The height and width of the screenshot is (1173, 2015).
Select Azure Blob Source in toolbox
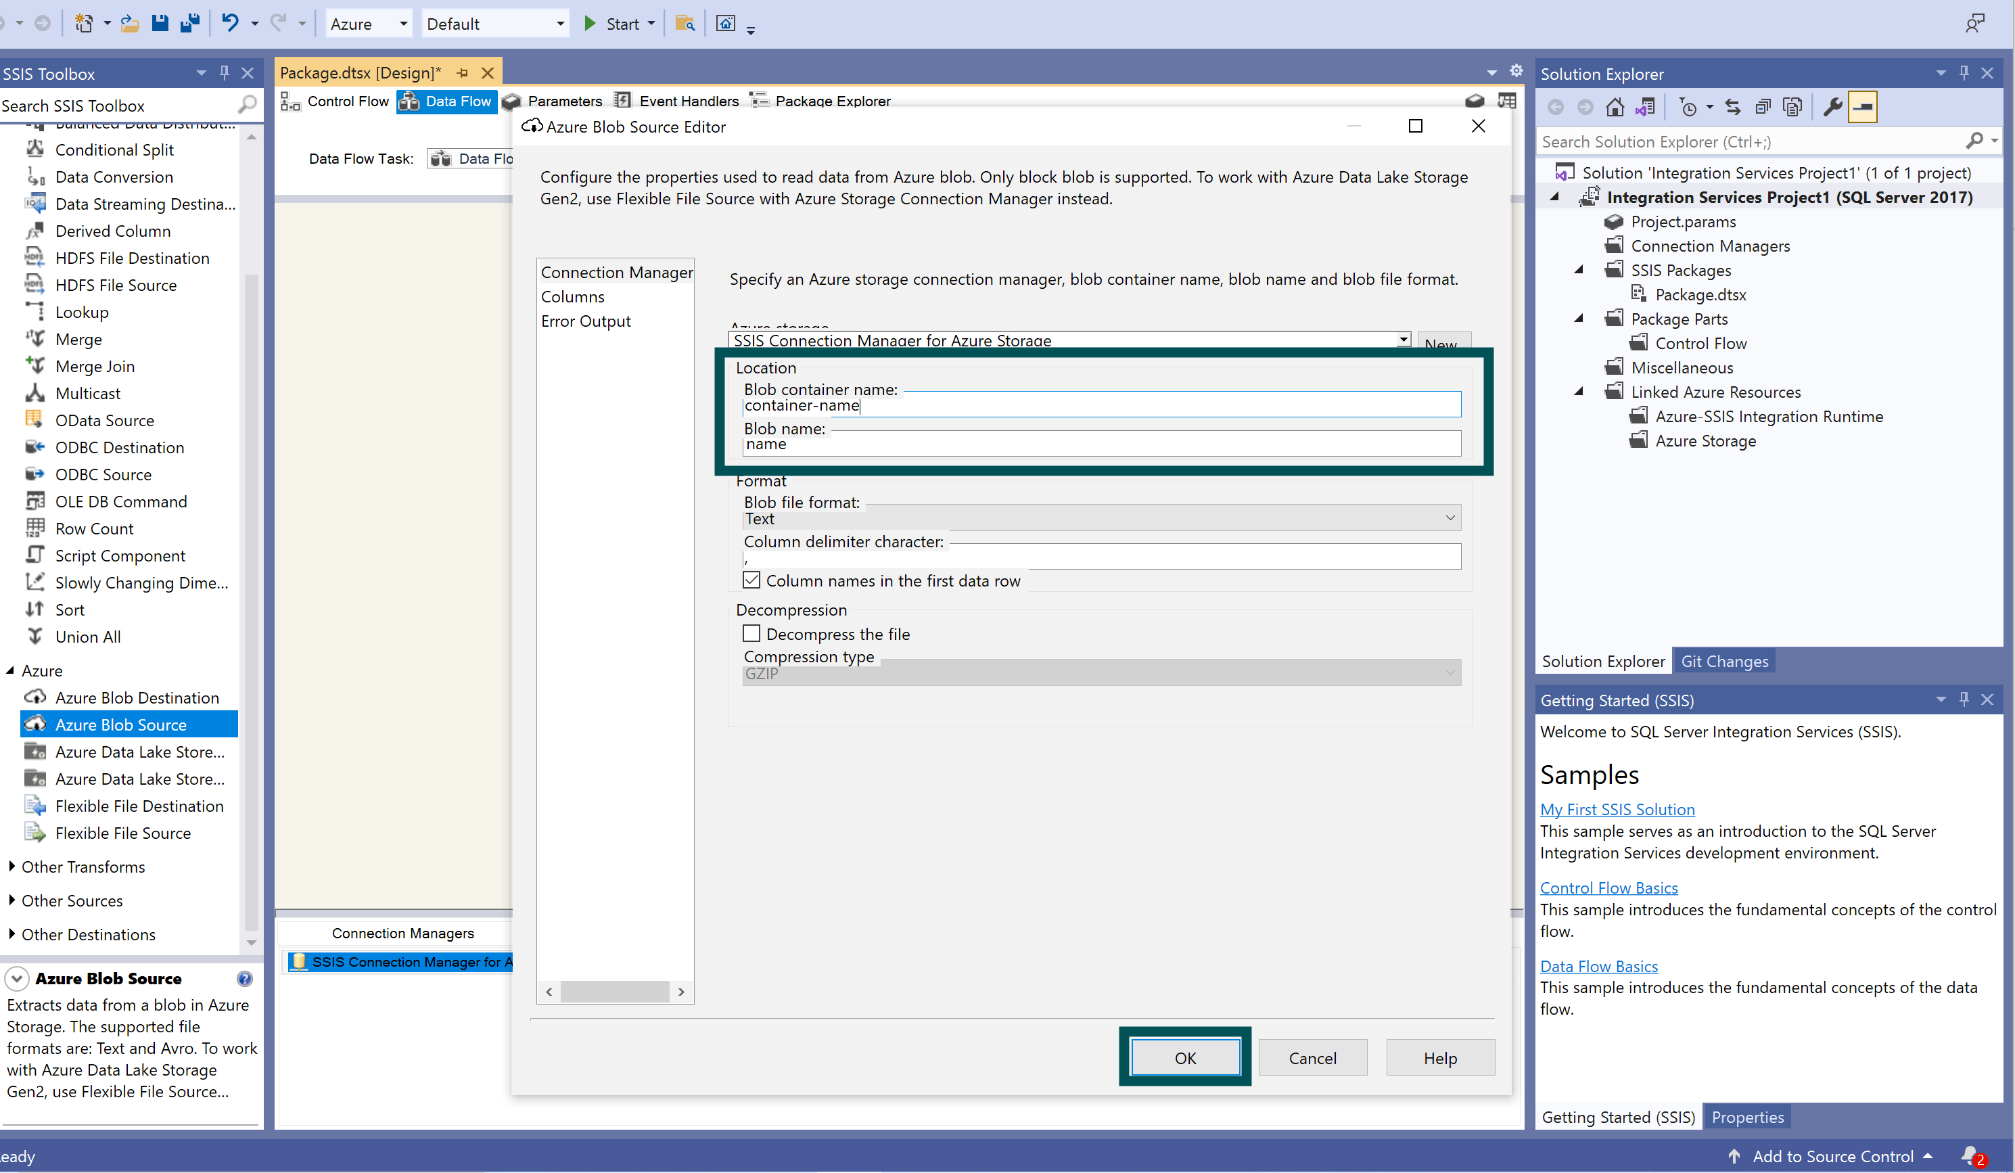[x=130, y=724]
